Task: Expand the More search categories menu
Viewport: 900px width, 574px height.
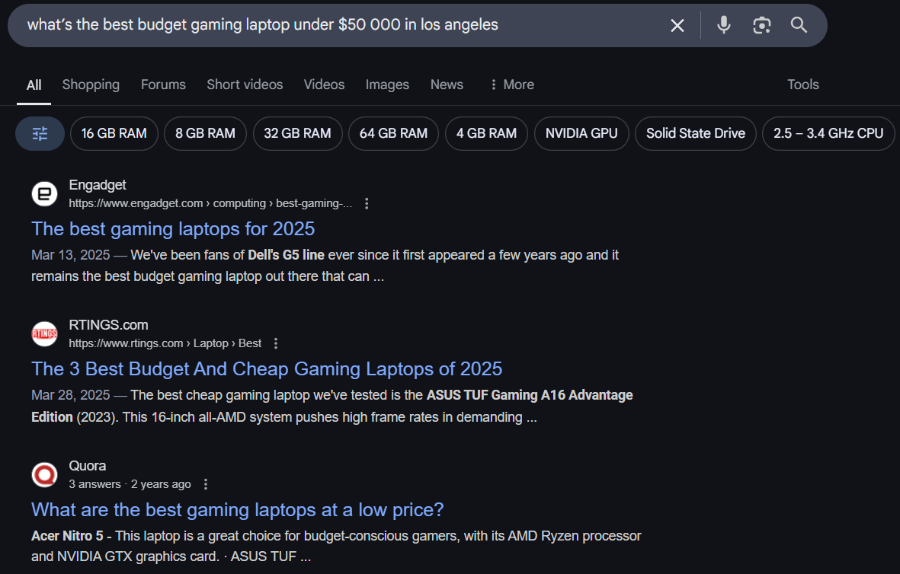Action: coord(511,85)
